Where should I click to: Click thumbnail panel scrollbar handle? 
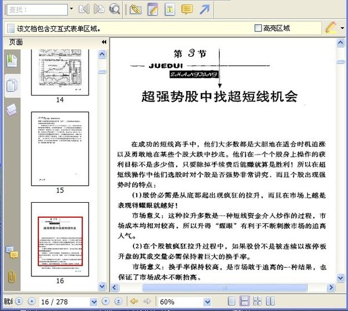coord(102,72)
